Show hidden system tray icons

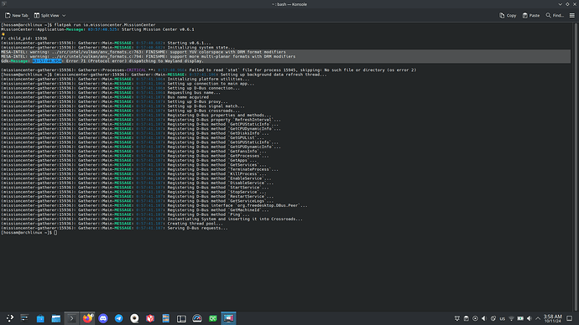(x=538, y=318)
